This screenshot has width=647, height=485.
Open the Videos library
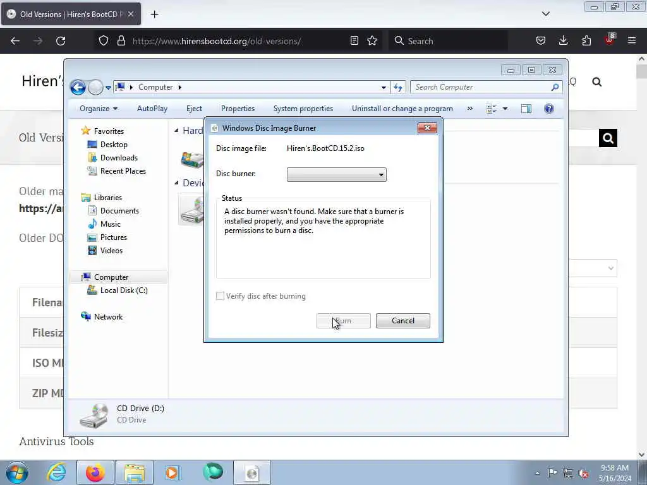coord(111,250)
